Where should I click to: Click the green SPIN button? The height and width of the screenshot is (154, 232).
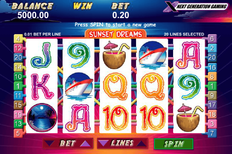[x=174, y=144]
